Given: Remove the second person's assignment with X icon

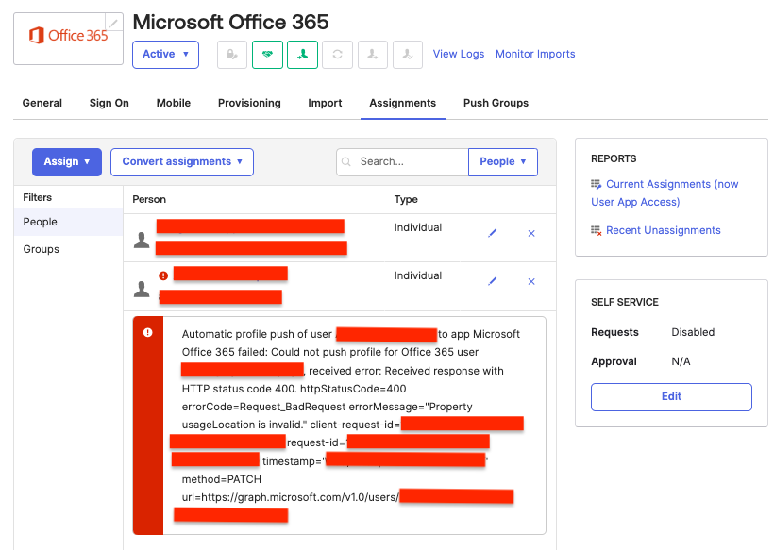Looking at the screenshot, I should coord(530,281).
